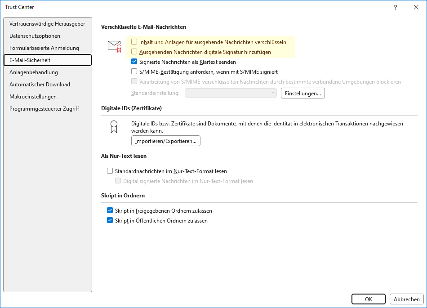Image resolution: width=427 pixels, height=308 pixels.
Task: Uncheck Signierte Nachrichten als Klartext senden
Action: coord(134,62)
